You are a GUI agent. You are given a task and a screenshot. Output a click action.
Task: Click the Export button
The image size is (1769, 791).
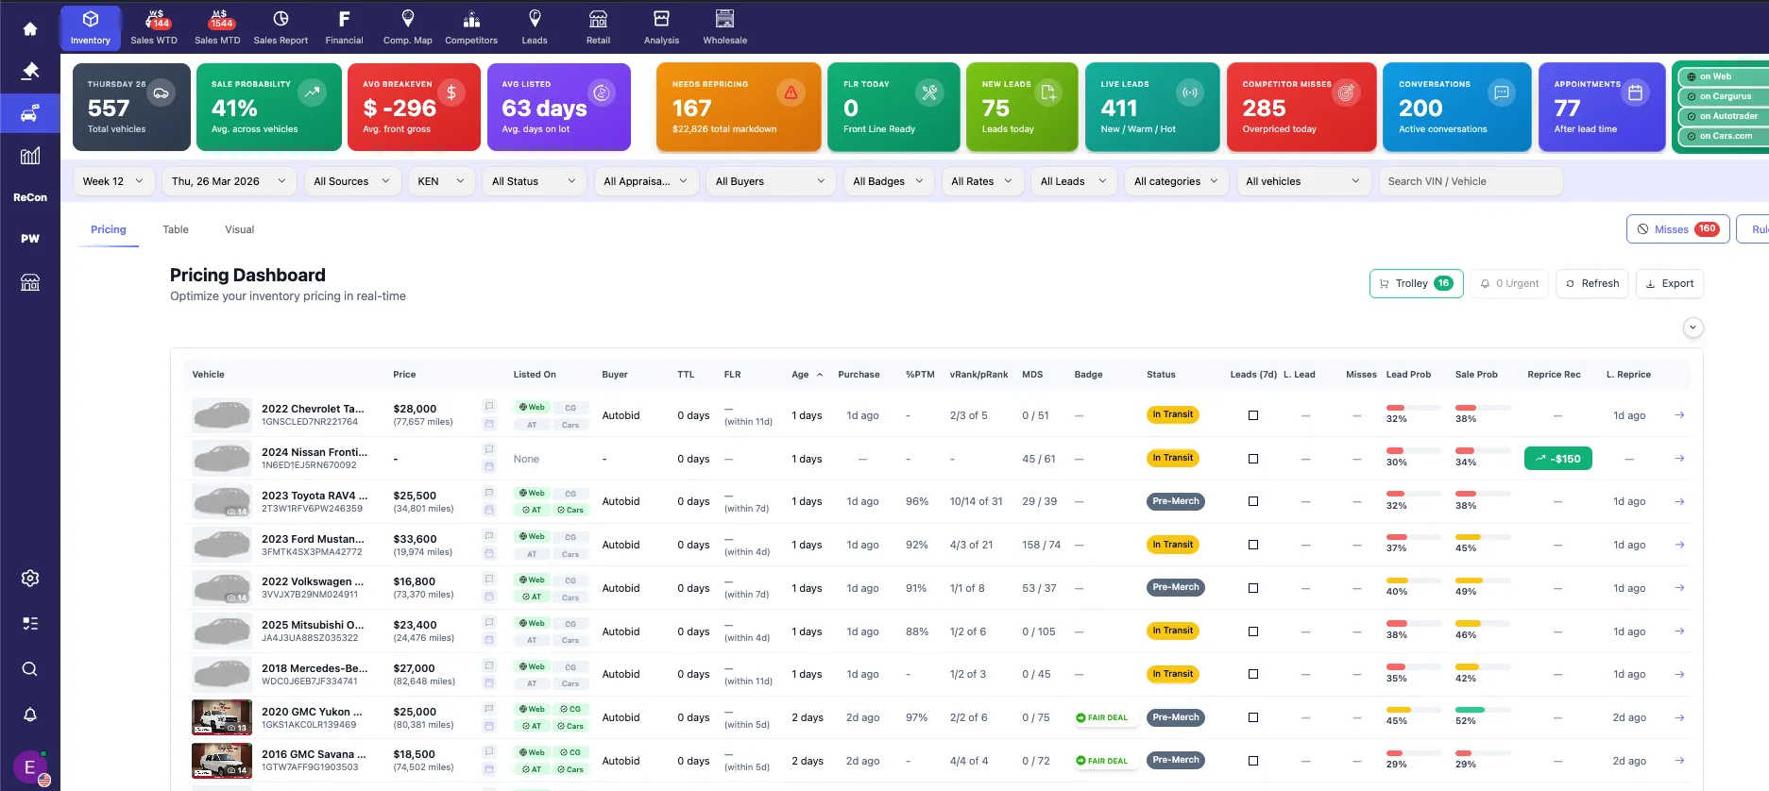pos(1670,283)
